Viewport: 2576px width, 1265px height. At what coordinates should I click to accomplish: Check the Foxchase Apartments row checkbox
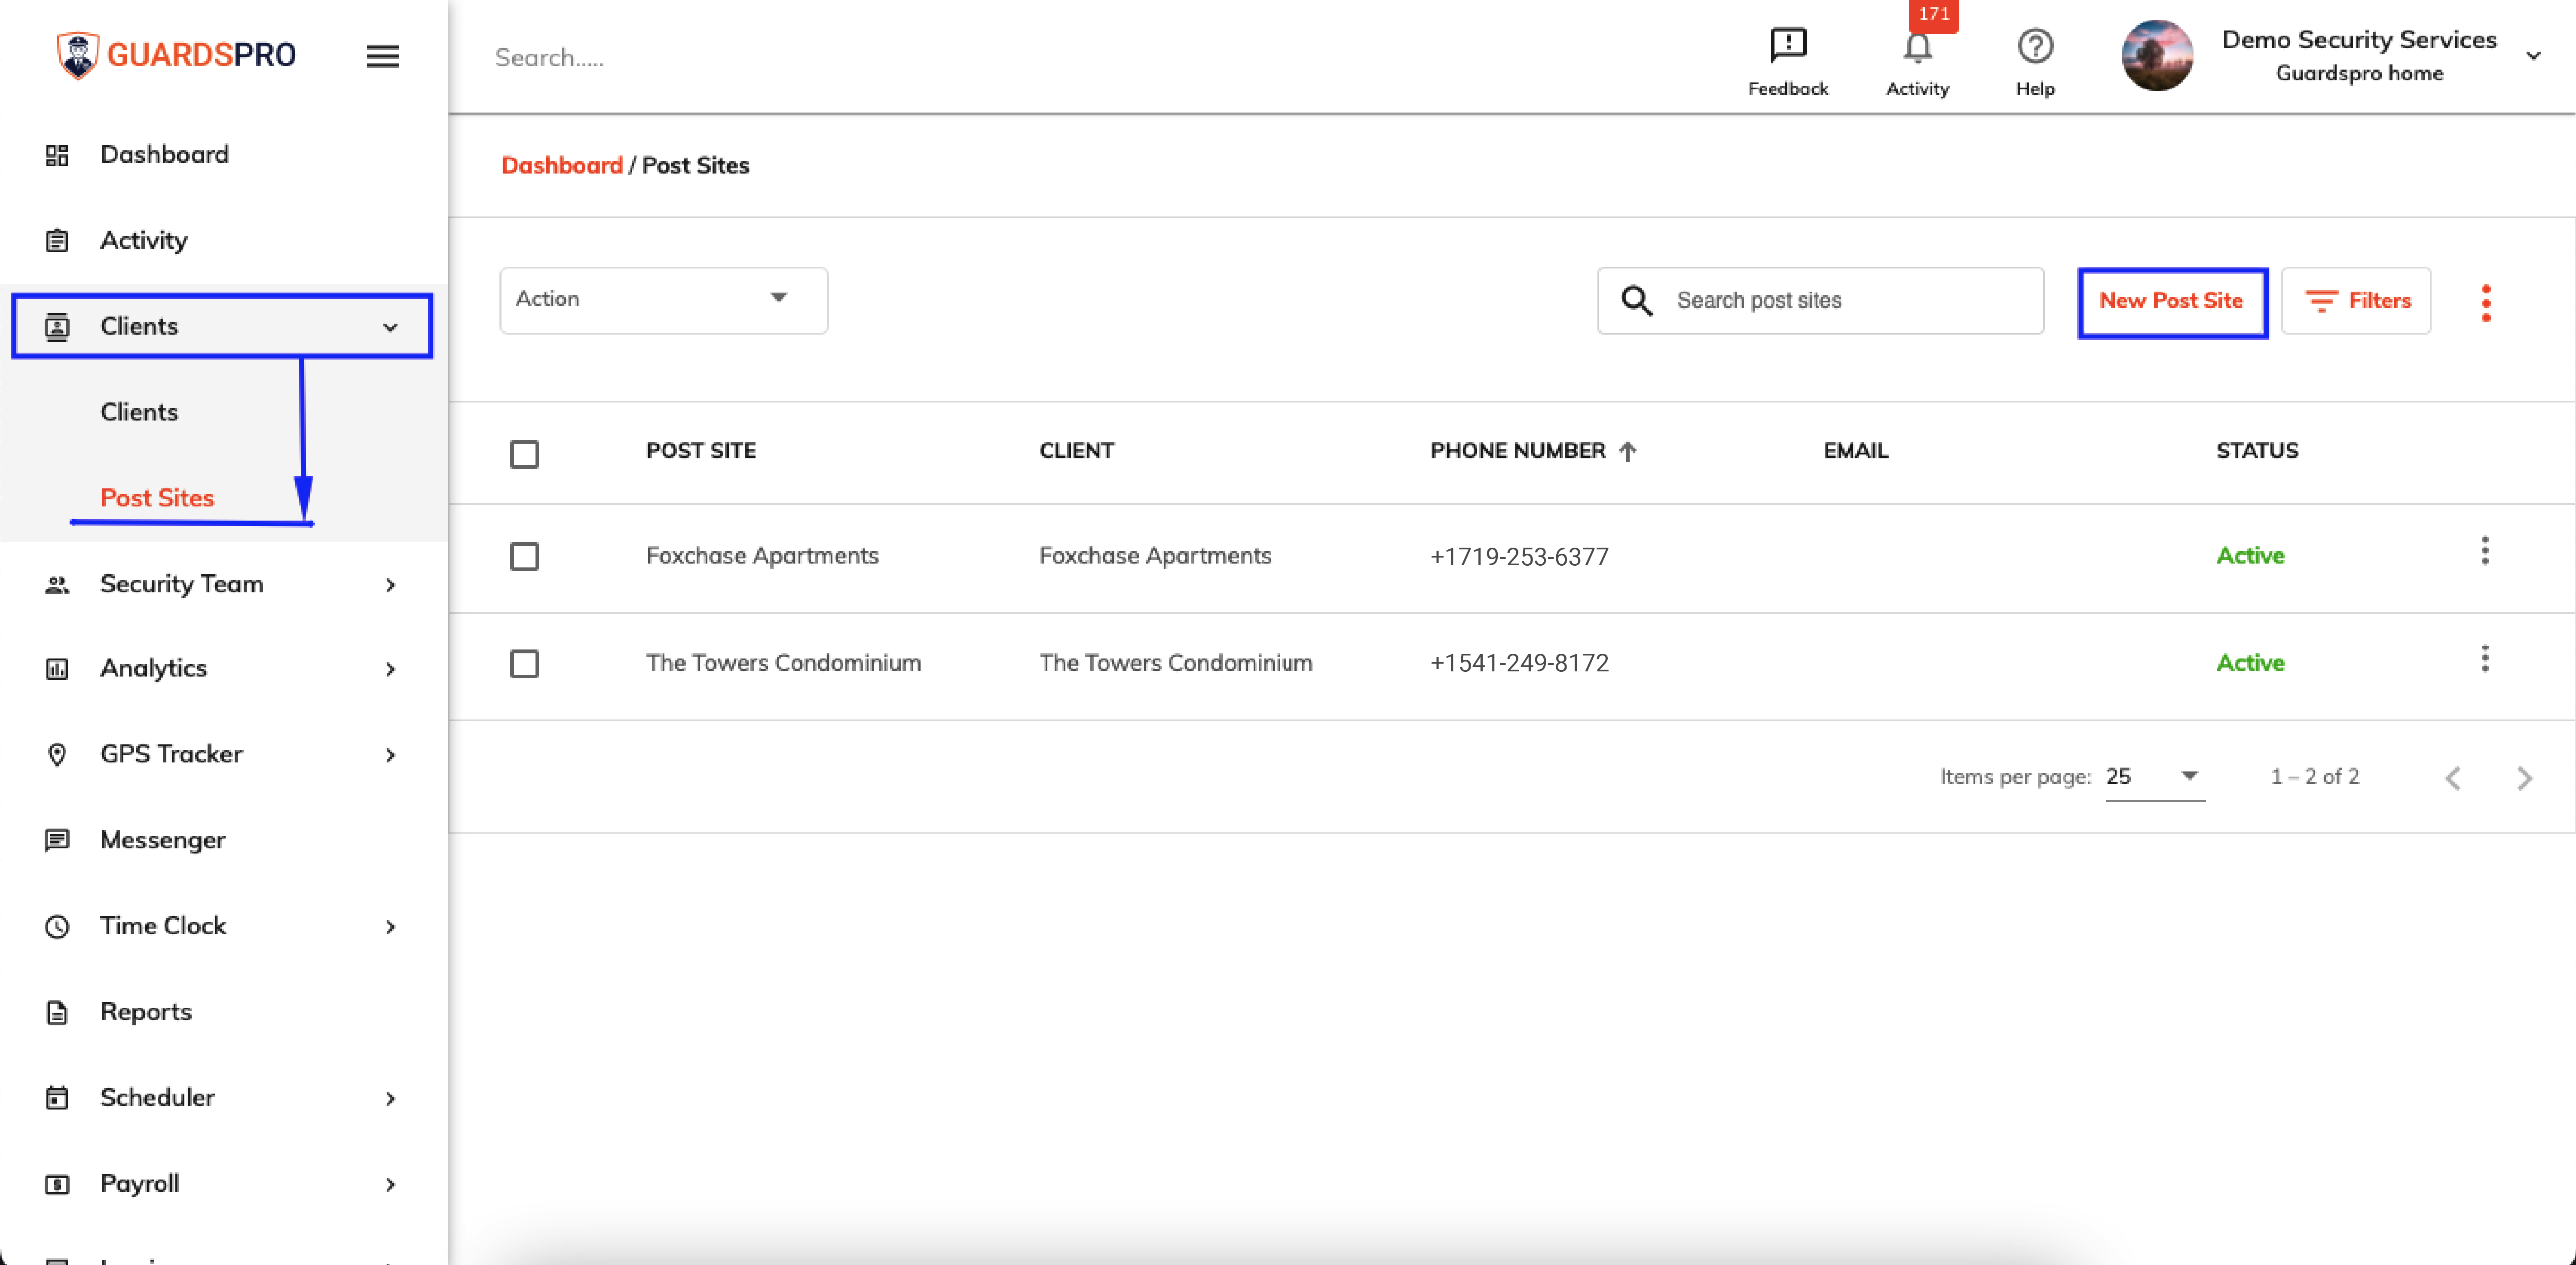[x=524, y=557]
